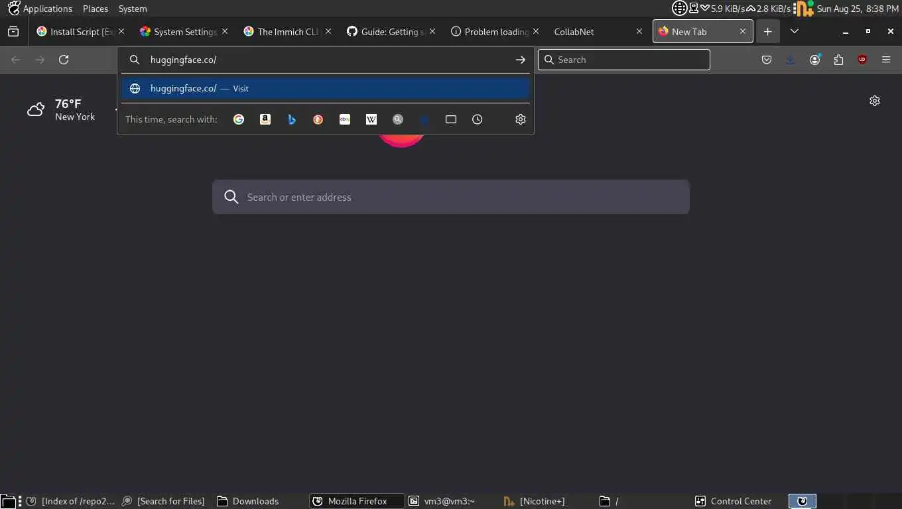Close the New Tab tab
This screenshot has height=509, width=902.
pos(743,31)
